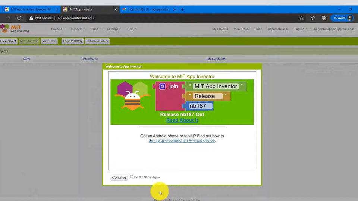Click the address bar URL

pos(76,18)
